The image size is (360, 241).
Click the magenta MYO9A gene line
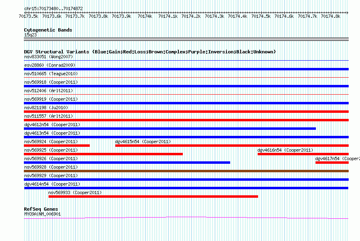point(186,218)
